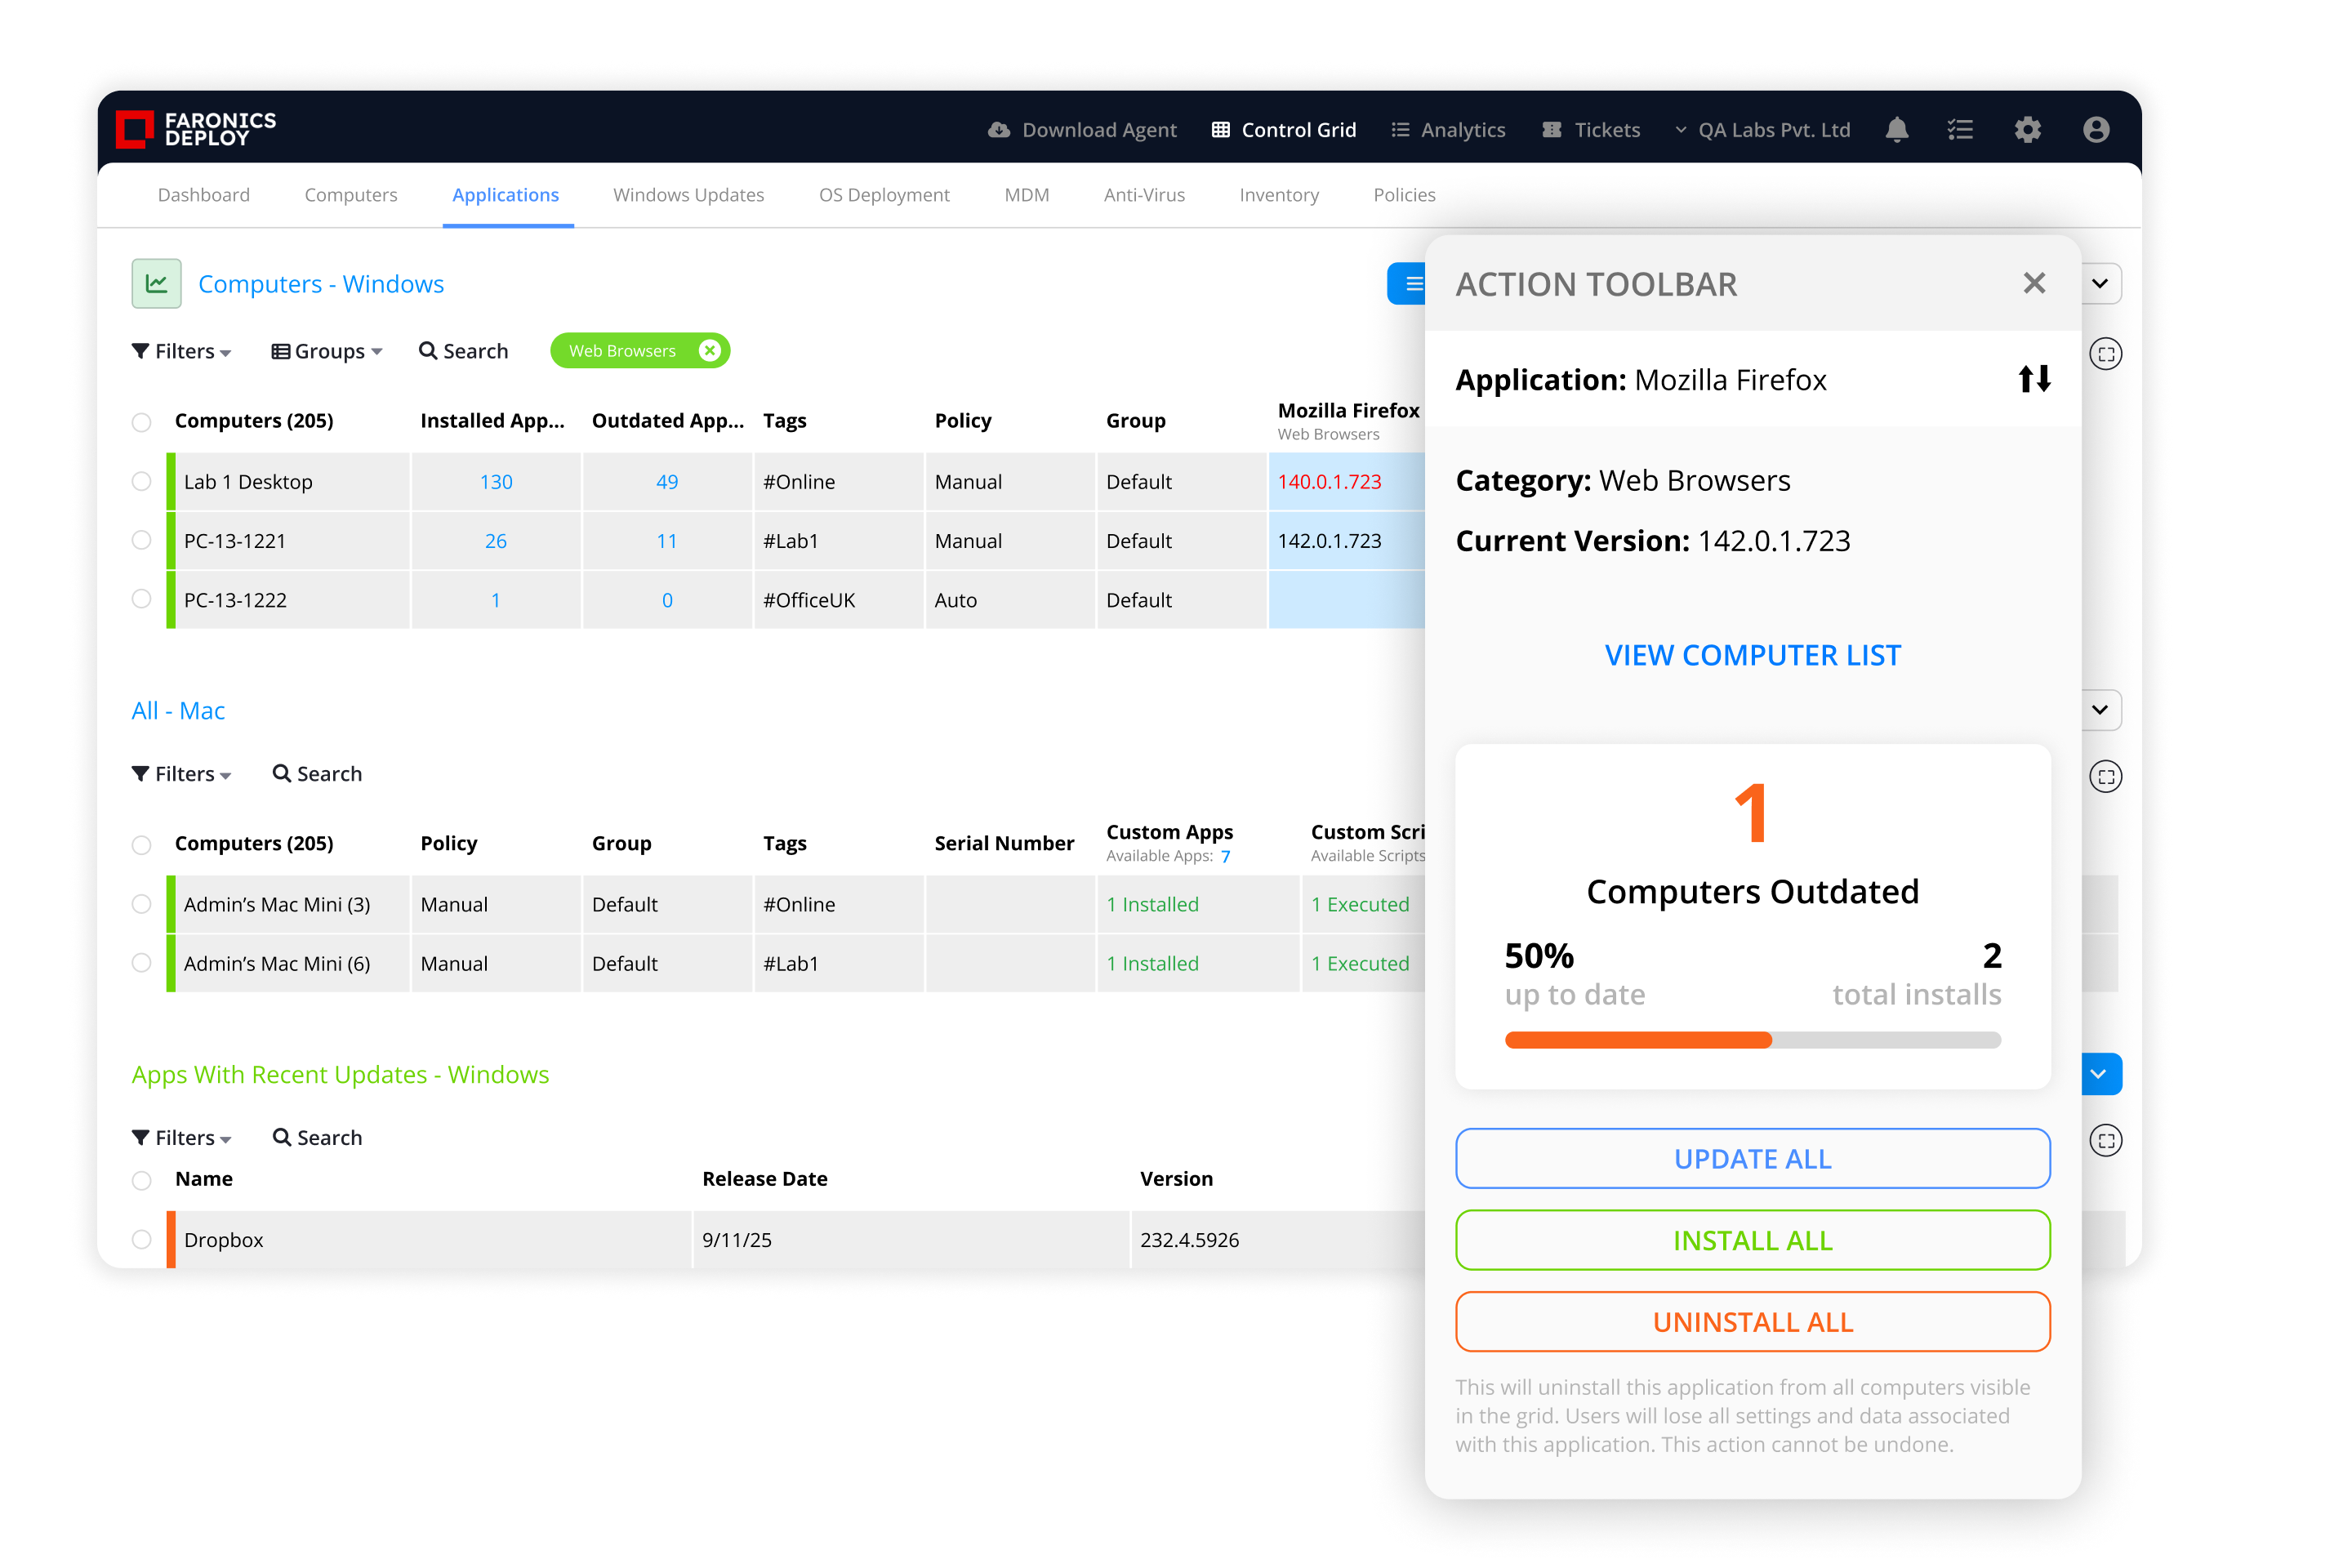Open the Groups dropdown in the Windows grid
Viewport: 2352px width, 1568px height.
click(x=327, y=351)
